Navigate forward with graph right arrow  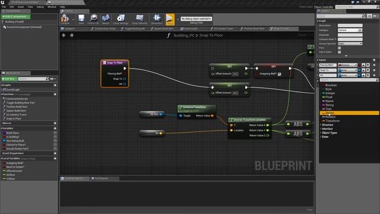[x=72, y=36]
